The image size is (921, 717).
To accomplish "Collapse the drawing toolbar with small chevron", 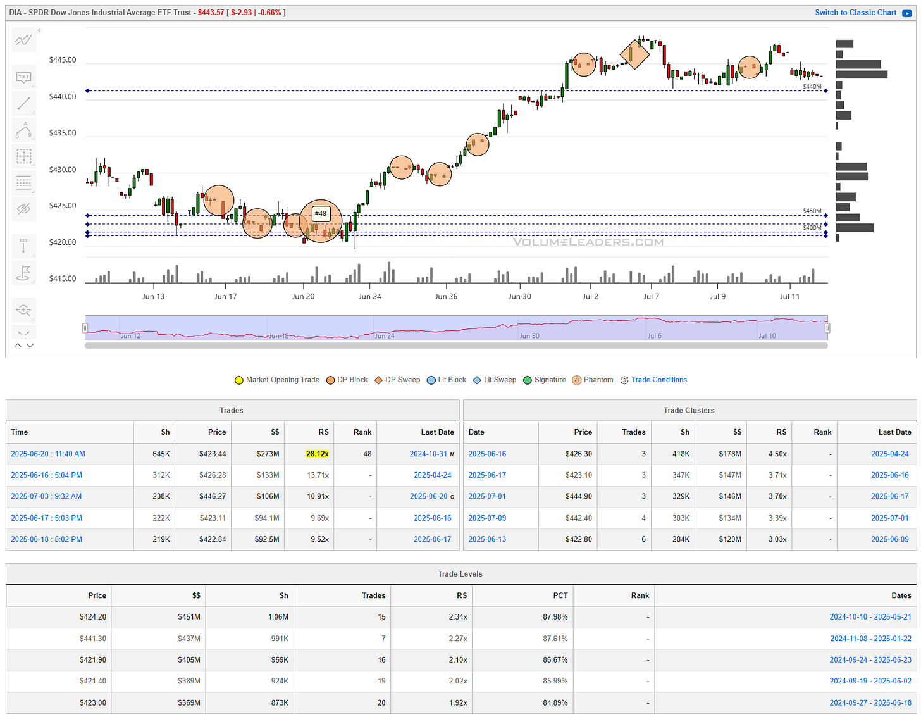I will pos(39,30).
